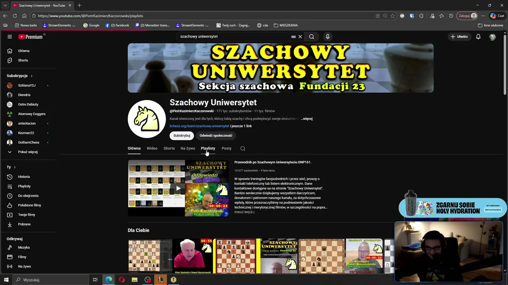Open a new browser tab
The image size is (508, 285).
pos(79,5)
